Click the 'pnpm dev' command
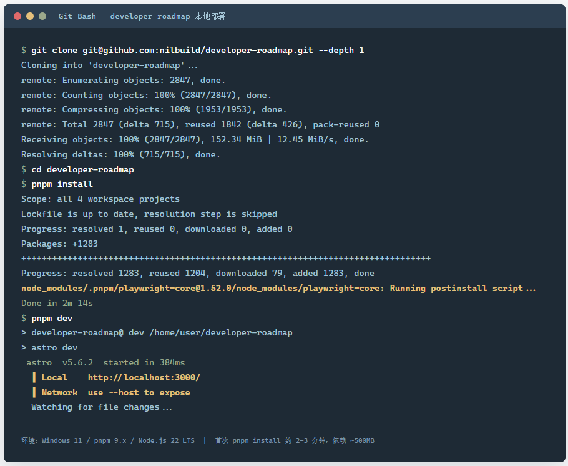 pos(47,318)
